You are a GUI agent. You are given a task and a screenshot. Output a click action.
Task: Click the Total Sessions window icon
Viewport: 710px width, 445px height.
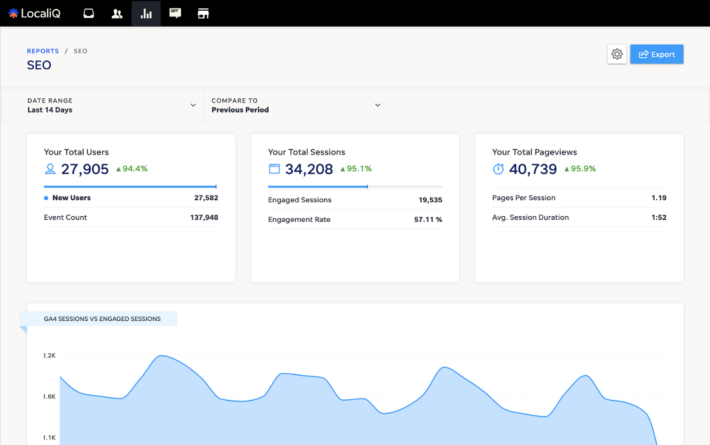274,169
